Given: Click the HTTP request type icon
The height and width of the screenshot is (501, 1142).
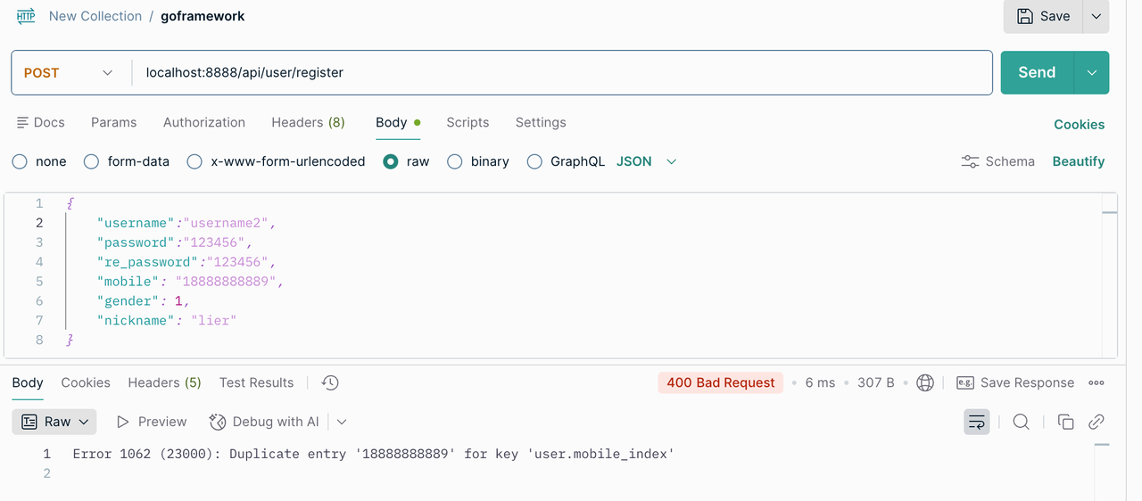Looking at the screenshot, I should click(x=26, y=16).
